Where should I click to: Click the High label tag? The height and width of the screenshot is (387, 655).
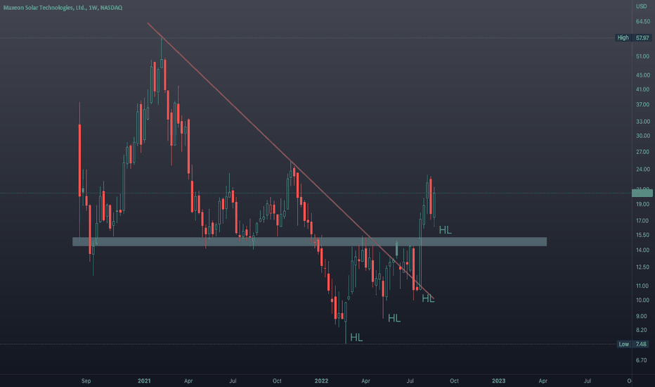[623, 38]
